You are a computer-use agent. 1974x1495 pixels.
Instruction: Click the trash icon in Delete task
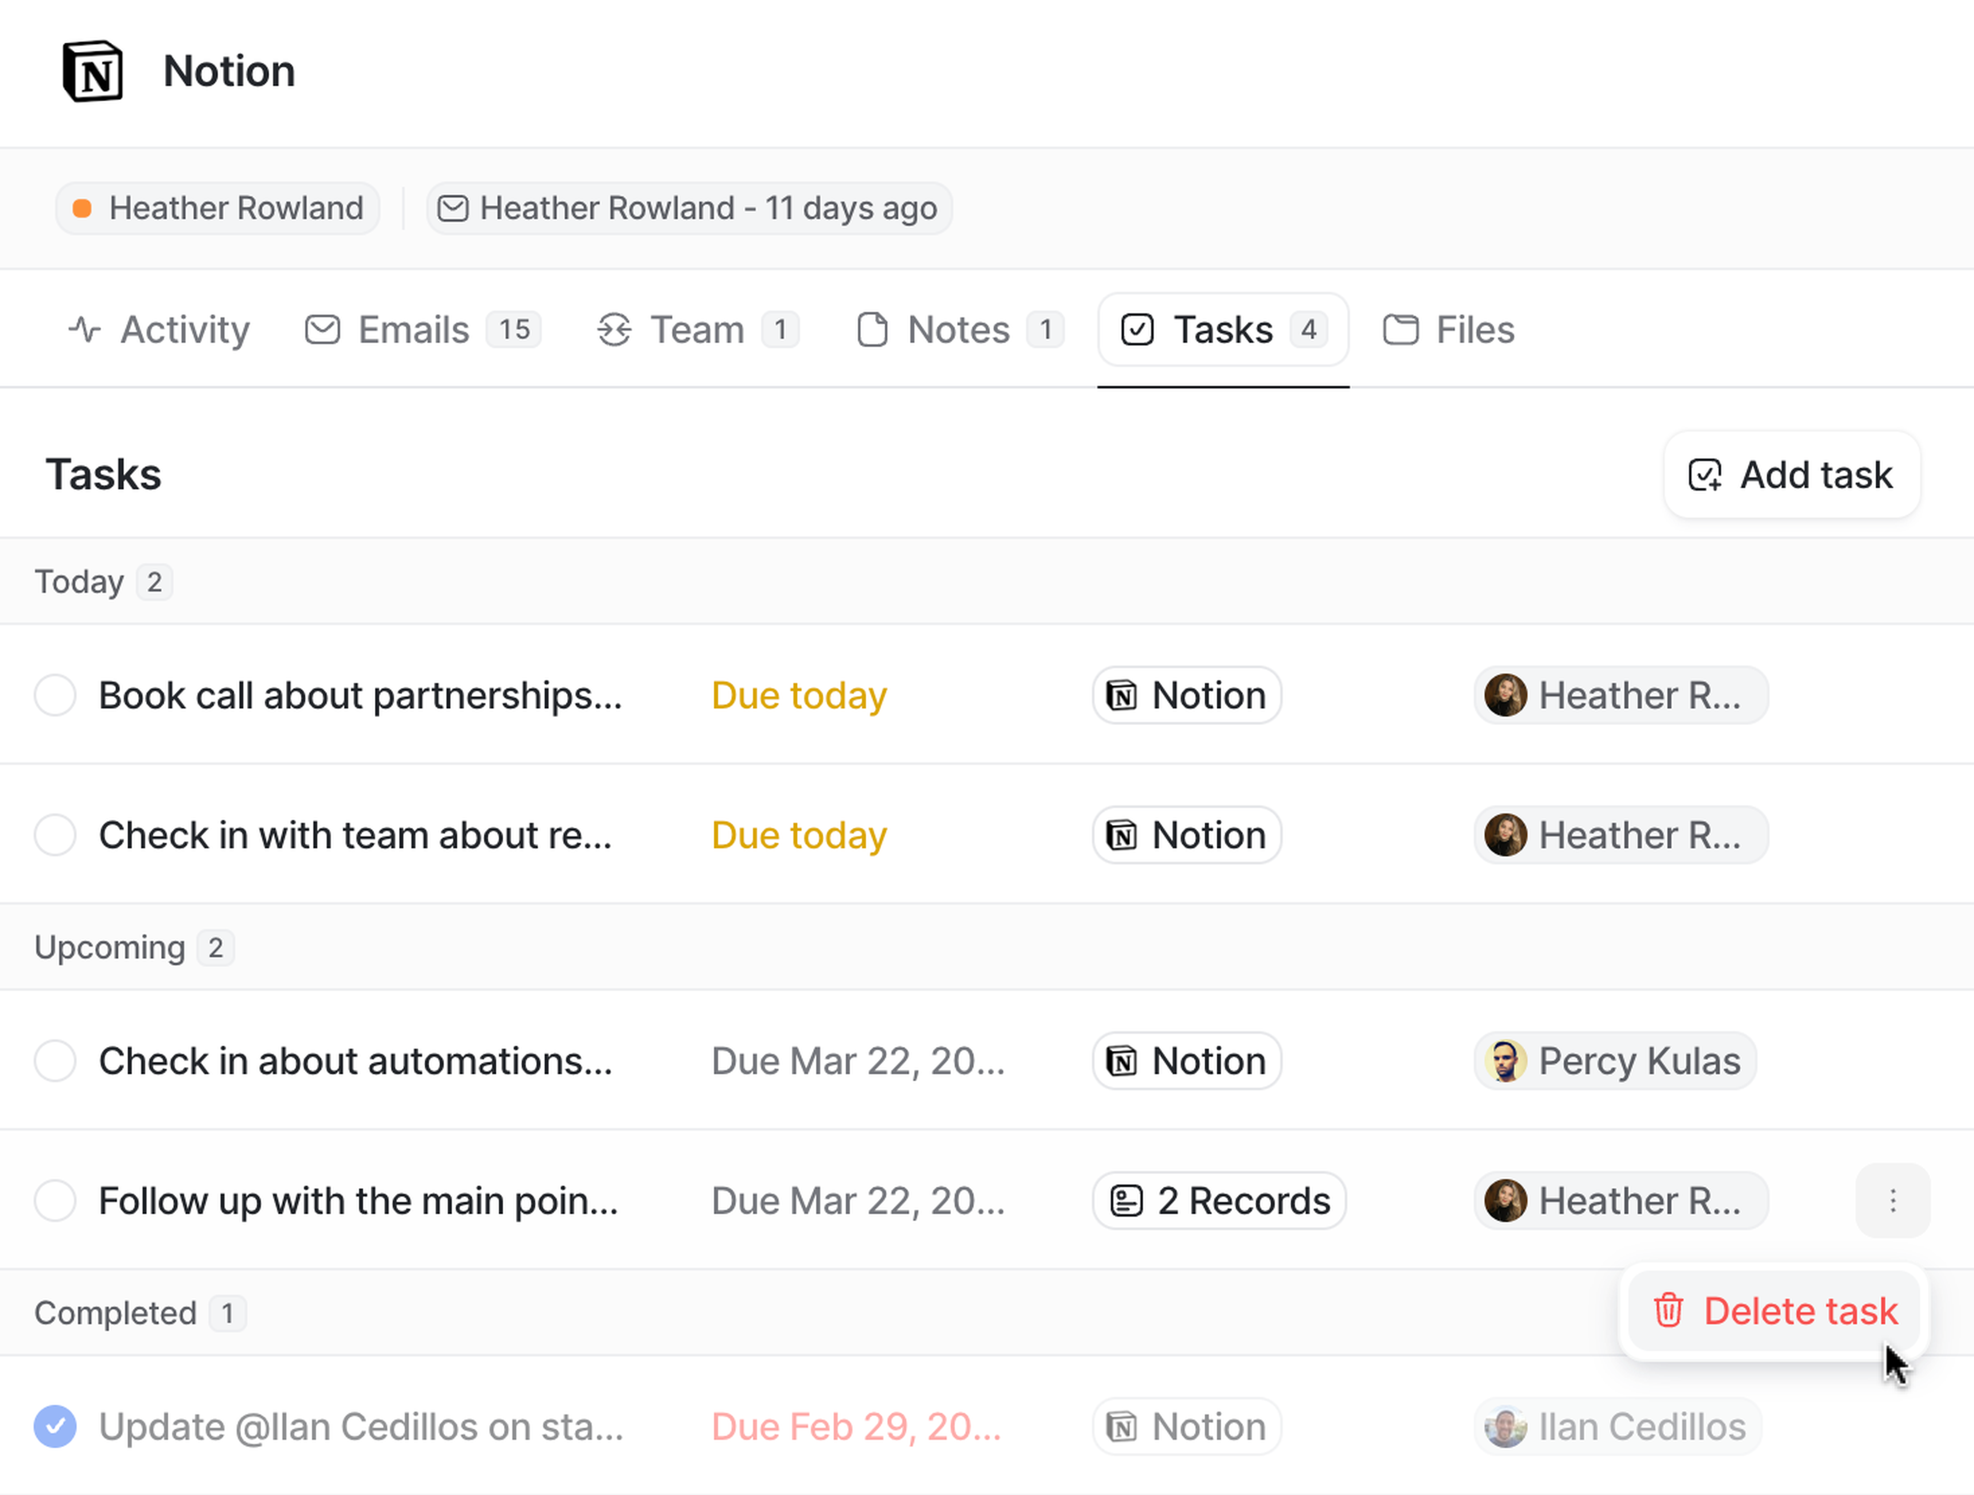pos(1668,1311)
